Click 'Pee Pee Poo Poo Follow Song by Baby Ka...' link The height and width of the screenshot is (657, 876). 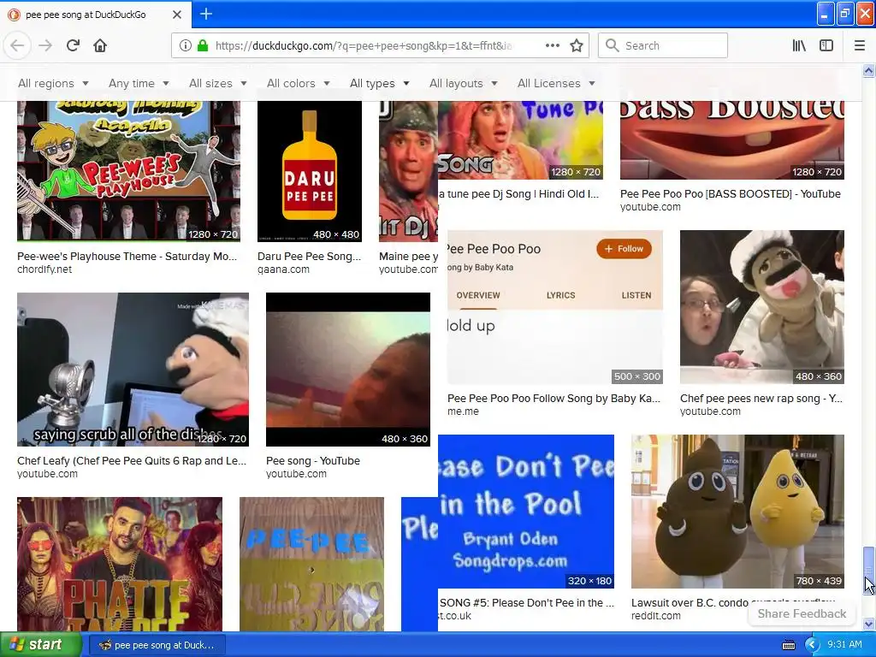[553, 399]
